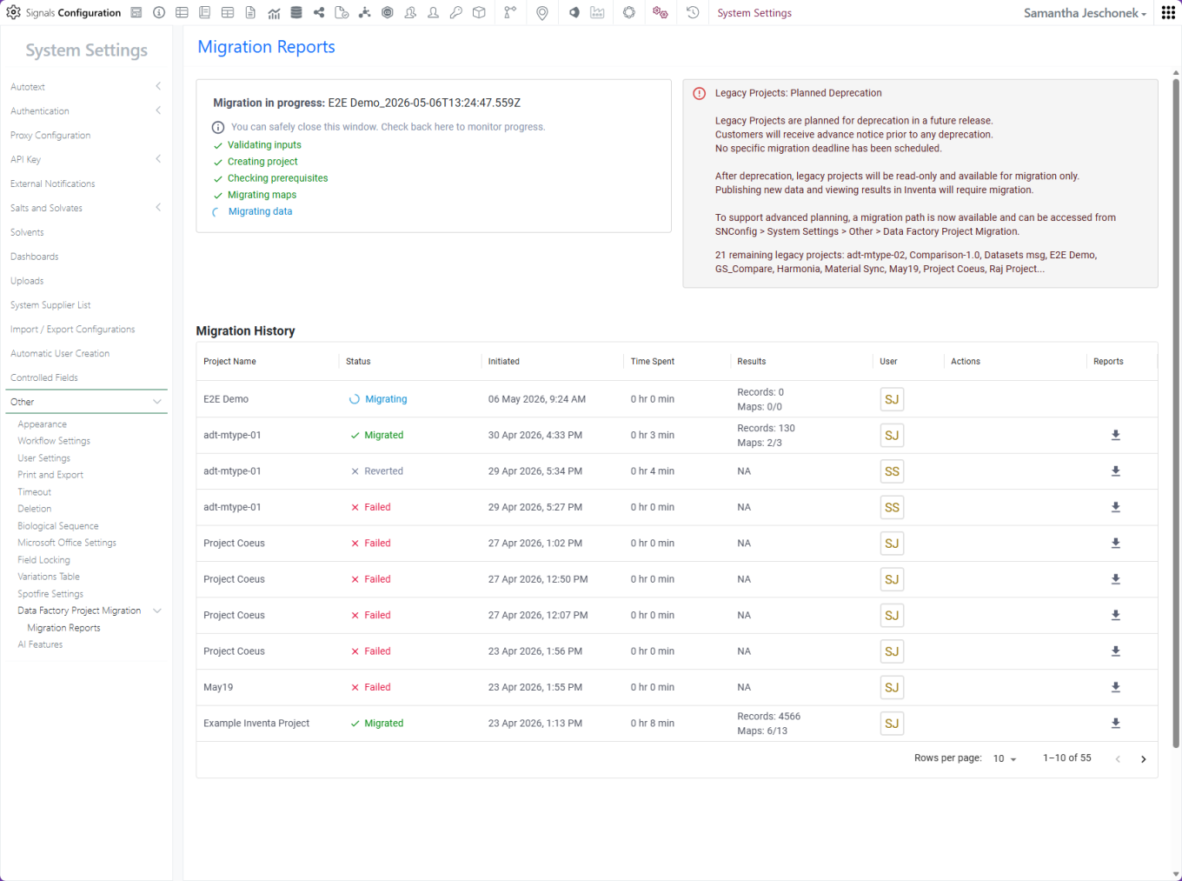The height and width of the screenshot is (881, 1182).
Task: Open Proxy Configuration settings
Action: coord(50,136)
